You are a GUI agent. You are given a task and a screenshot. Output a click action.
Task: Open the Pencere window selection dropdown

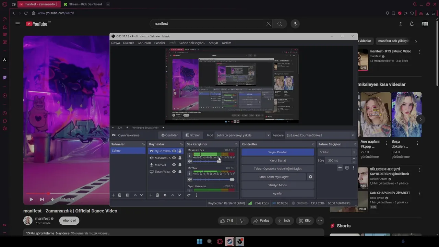click(x=320, y=135)
